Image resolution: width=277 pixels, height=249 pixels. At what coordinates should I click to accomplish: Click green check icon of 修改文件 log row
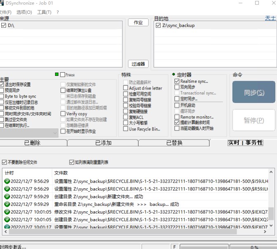coord(7,212)
